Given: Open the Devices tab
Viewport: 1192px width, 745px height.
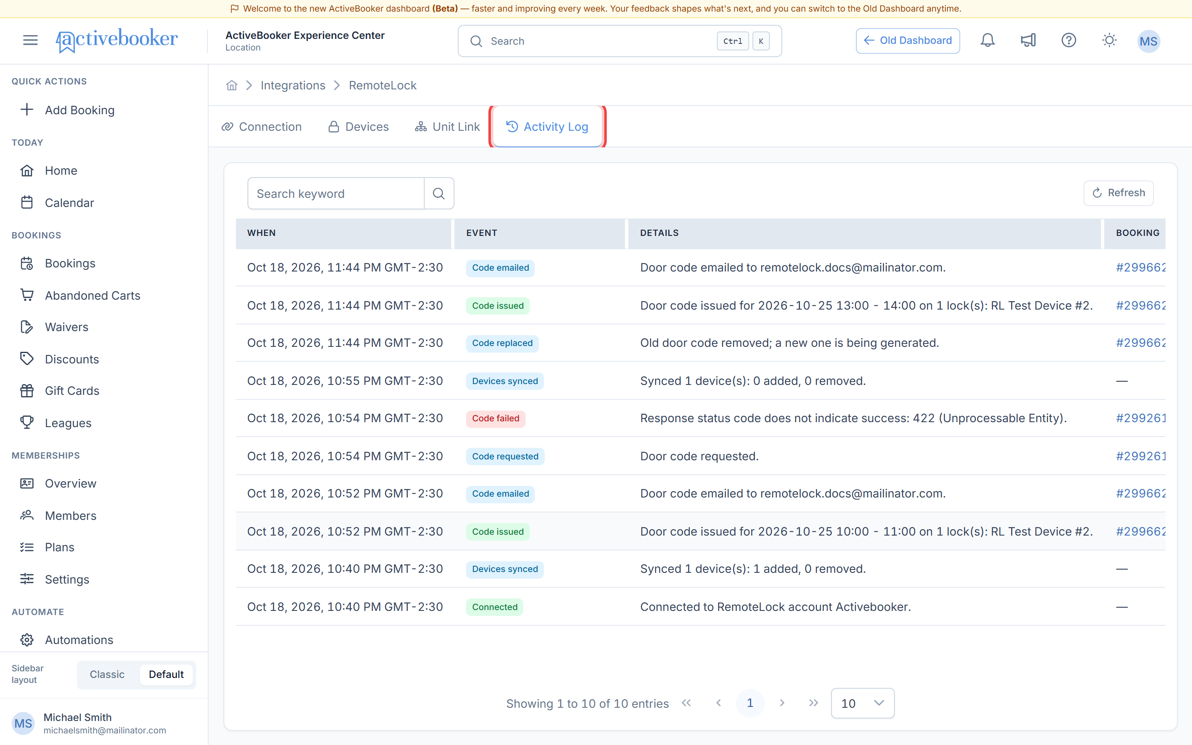Looking at the screenshot, I should [358, 127].
